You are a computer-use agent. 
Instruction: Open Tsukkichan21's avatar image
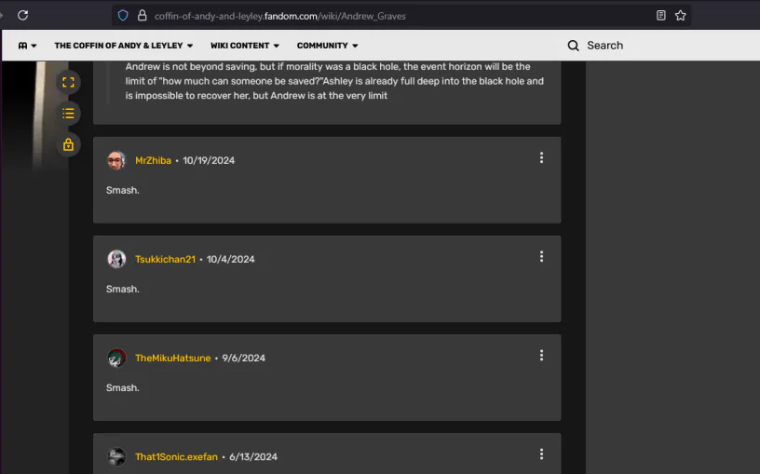tap(116, 259)
